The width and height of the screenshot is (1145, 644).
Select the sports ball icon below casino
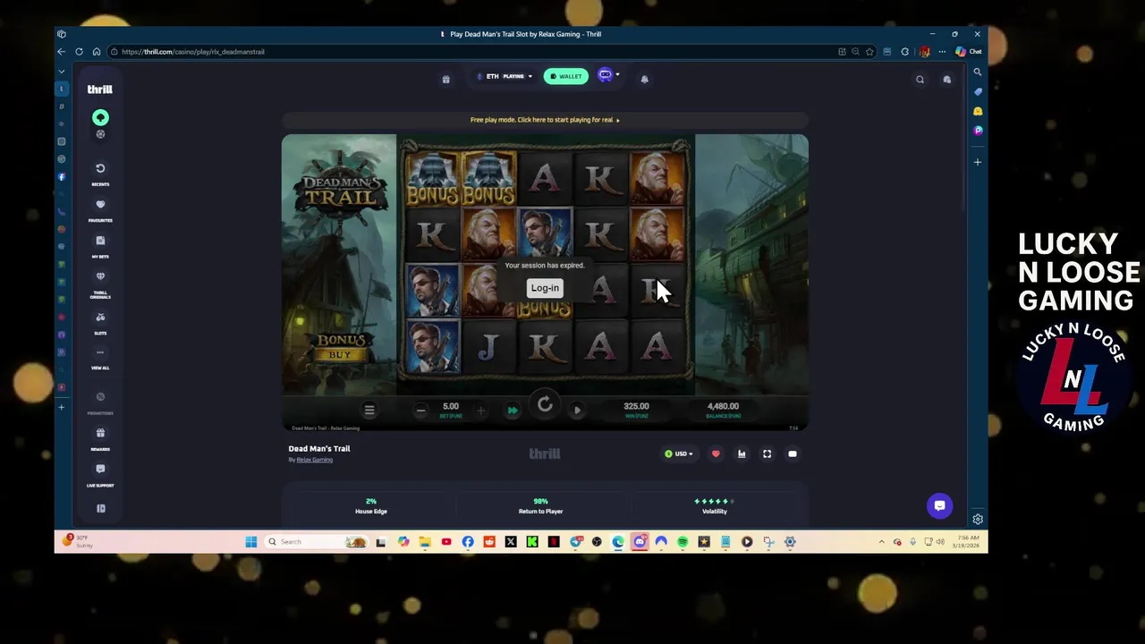(100, 134)
